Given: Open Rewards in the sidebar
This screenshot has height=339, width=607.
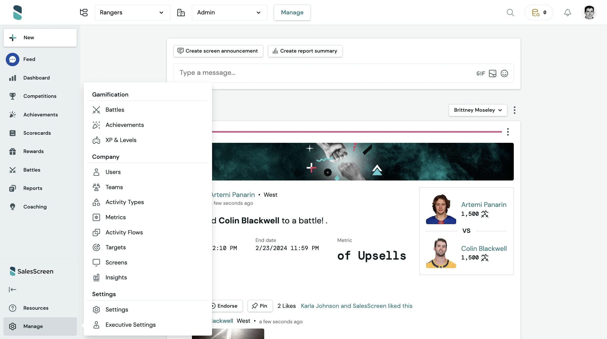Looking at the screenshot, I should 40,151.
